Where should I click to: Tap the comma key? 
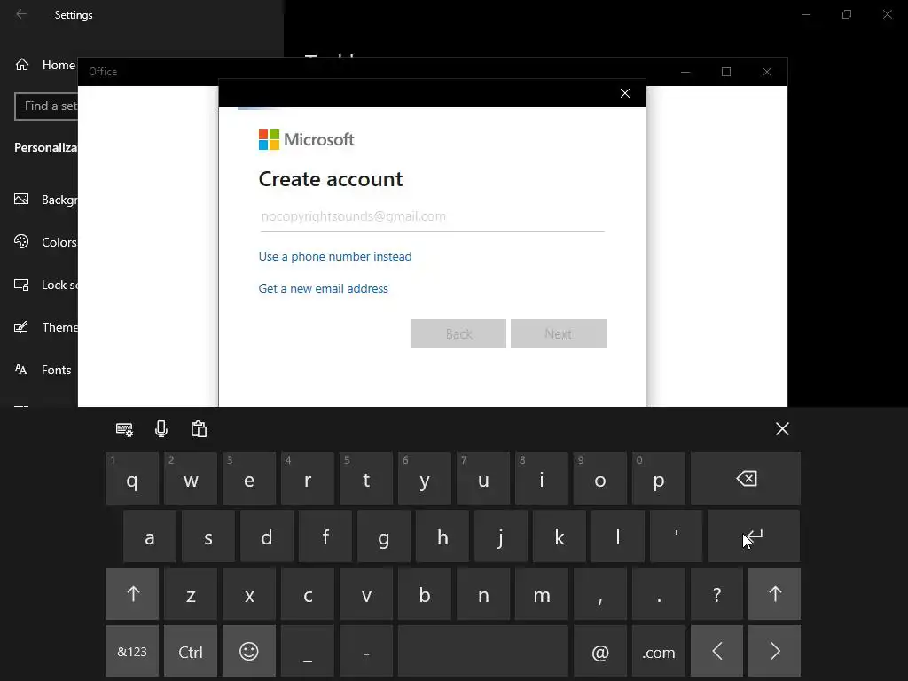click(600, 594)
